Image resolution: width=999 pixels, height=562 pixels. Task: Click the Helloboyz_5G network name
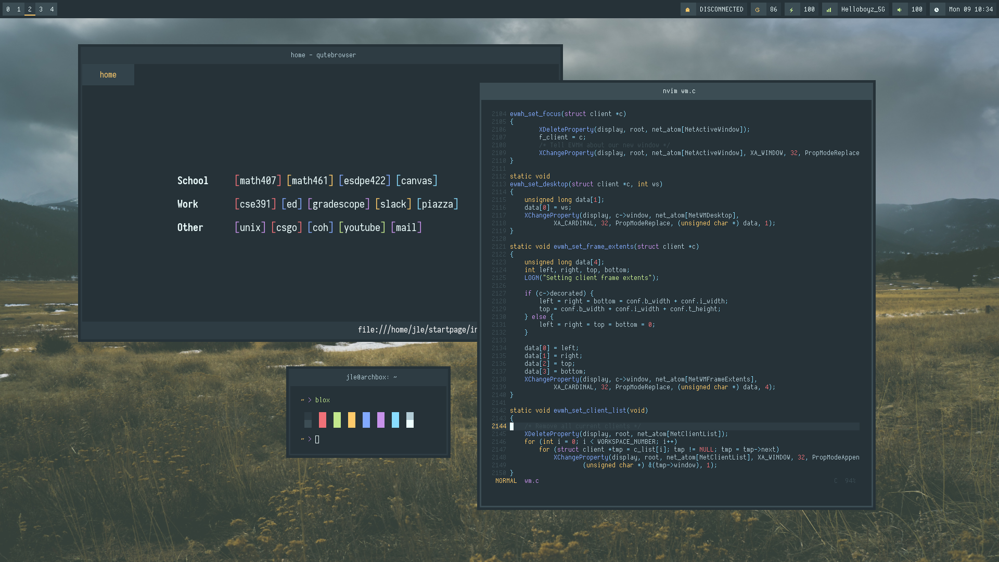863,9
